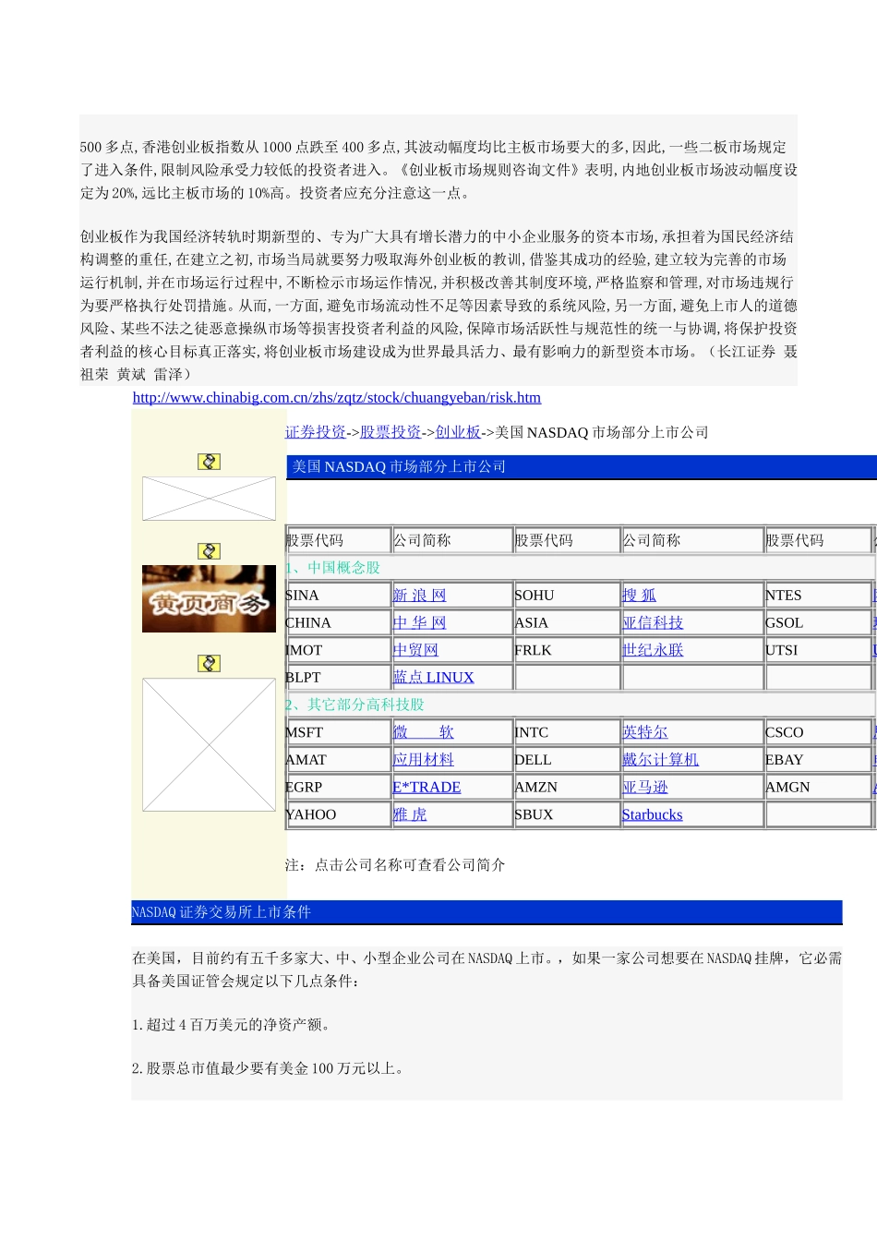Open the 中华网 company link
This screenshot has width=877, height=1241.
tap(419, 623)
